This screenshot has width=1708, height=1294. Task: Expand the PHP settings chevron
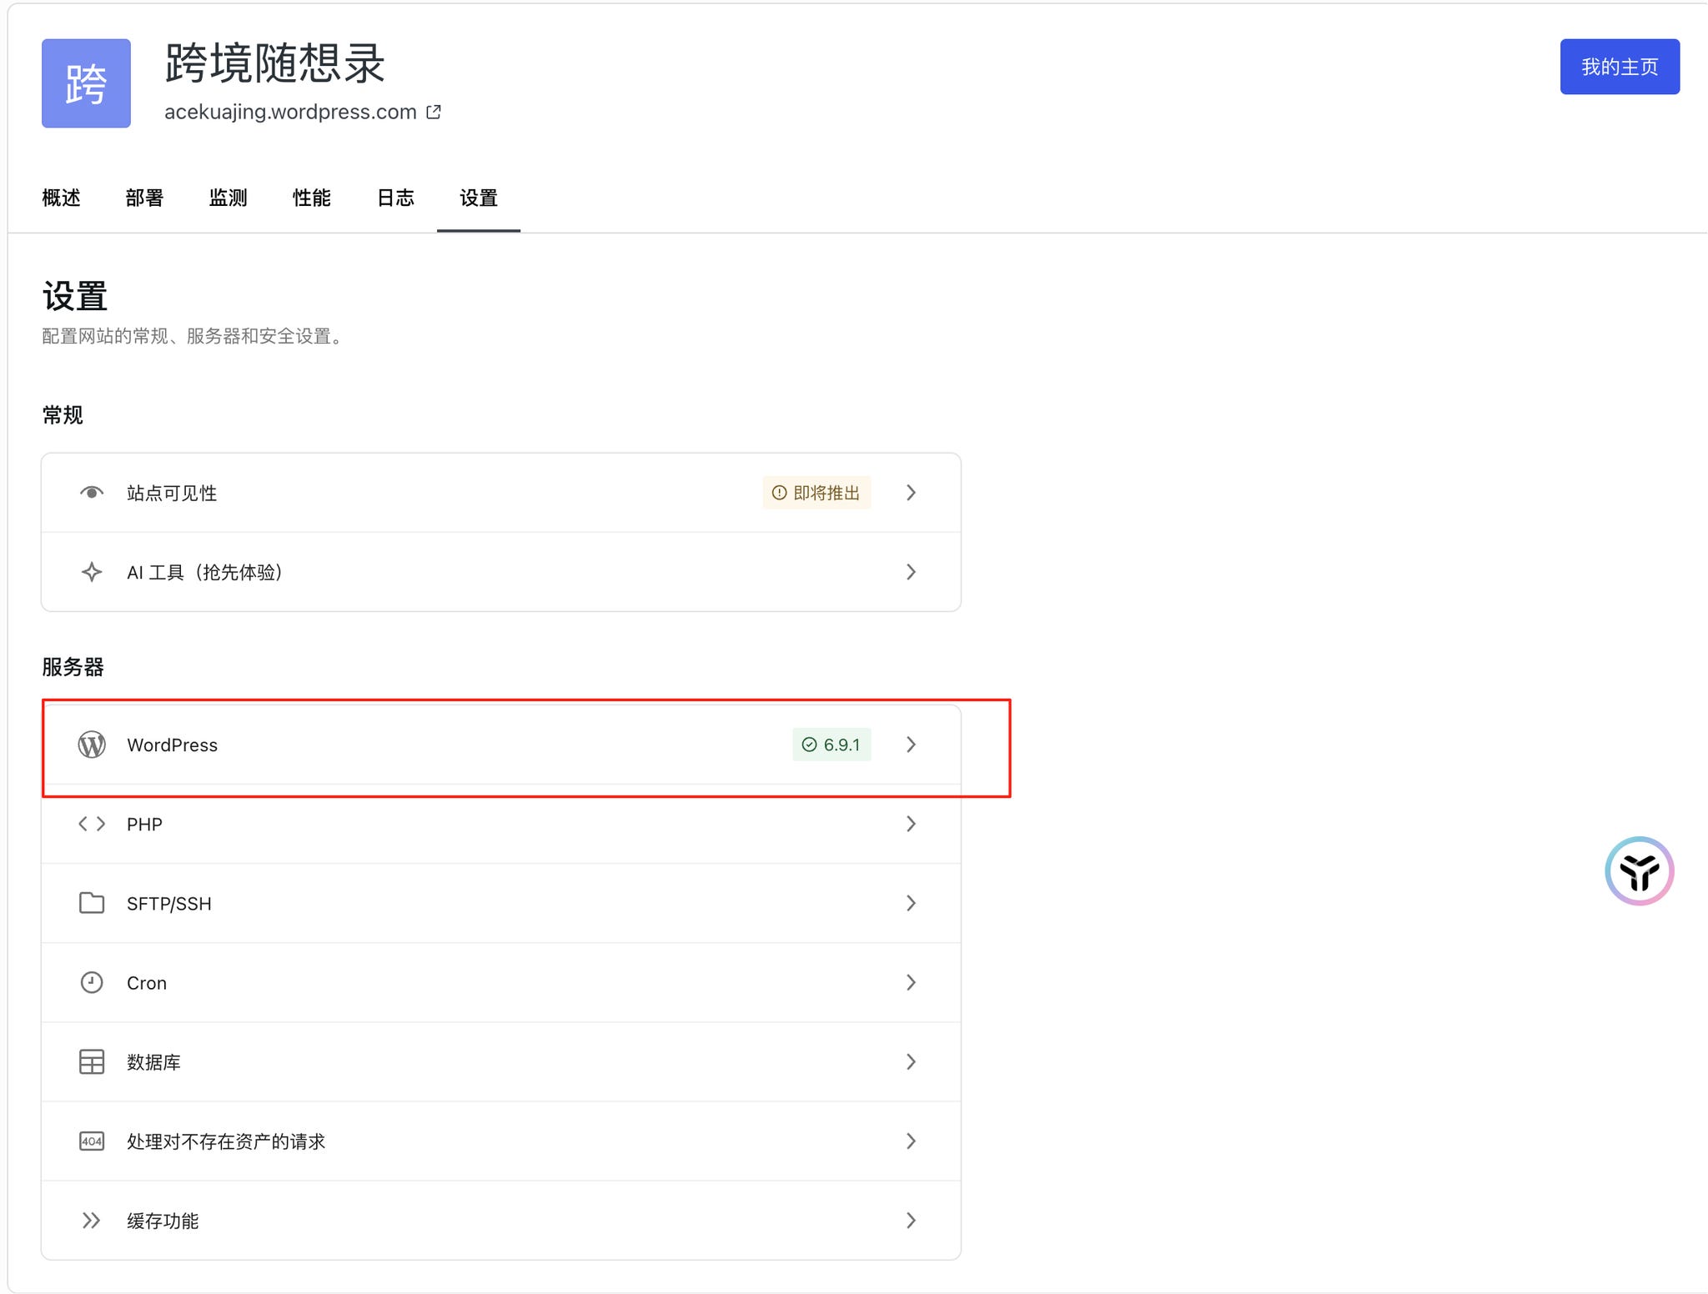click(x=911, y=824)
